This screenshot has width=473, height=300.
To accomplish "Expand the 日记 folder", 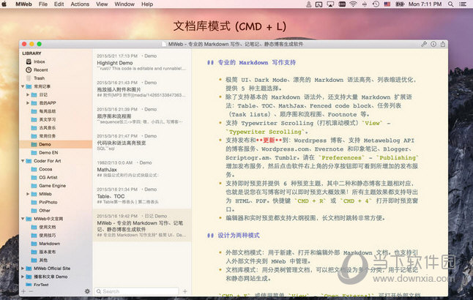I will [x=28, y=94].
